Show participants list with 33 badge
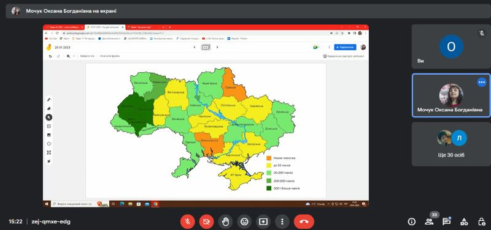The width and height of the screenshot is (491, 230). pos(429,221)
